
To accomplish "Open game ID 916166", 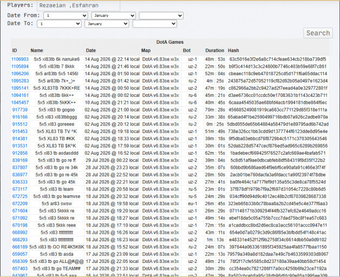I will pyautogui.click(x=20, y=117).
